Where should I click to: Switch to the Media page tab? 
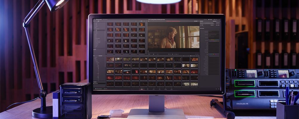pos(142,89)
